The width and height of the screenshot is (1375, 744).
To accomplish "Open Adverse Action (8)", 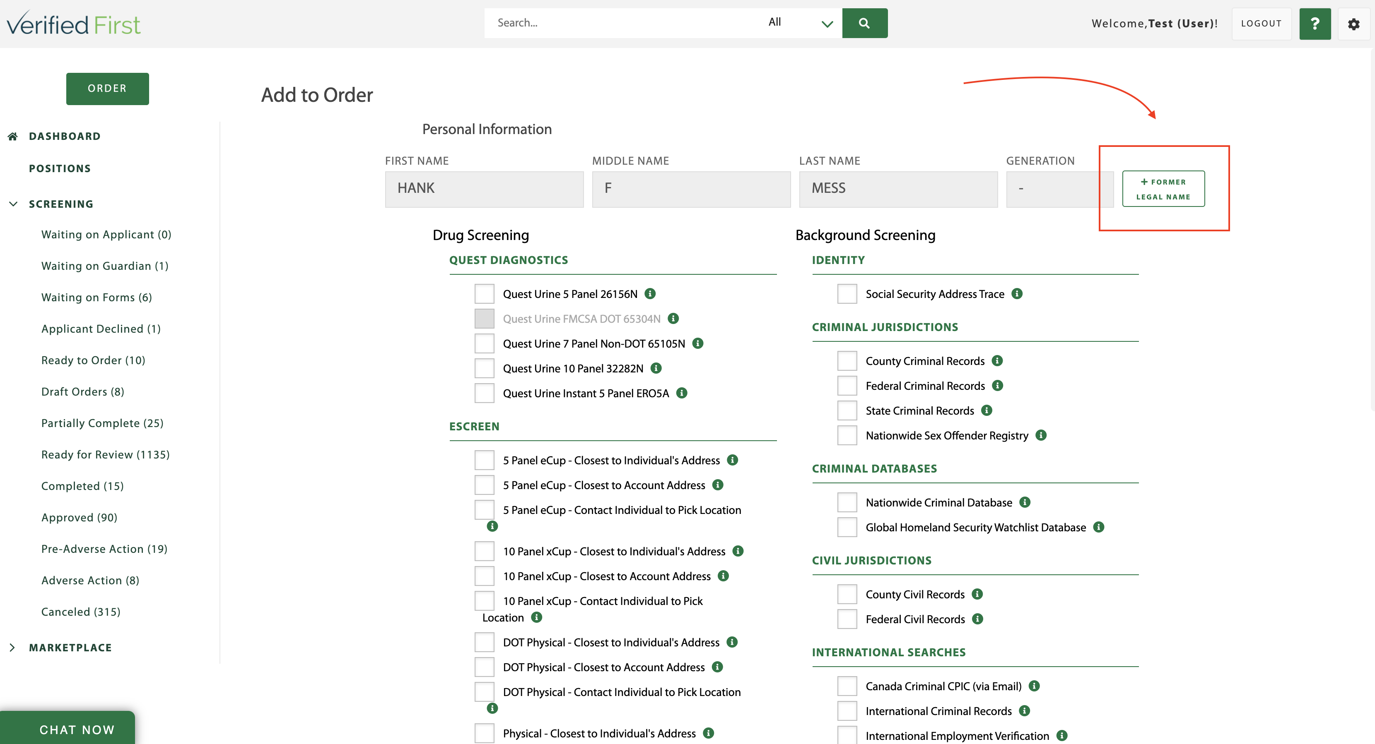I will 90,581.
